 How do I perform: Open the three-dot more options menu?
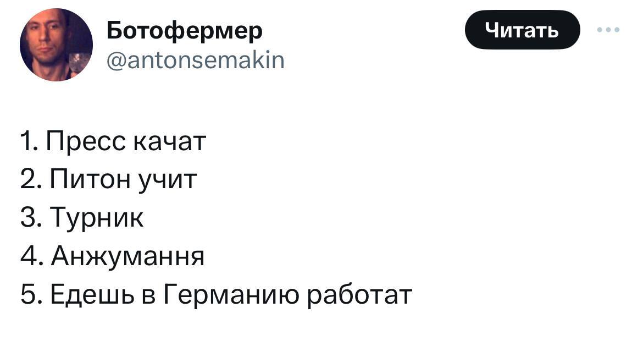point(609,30)
